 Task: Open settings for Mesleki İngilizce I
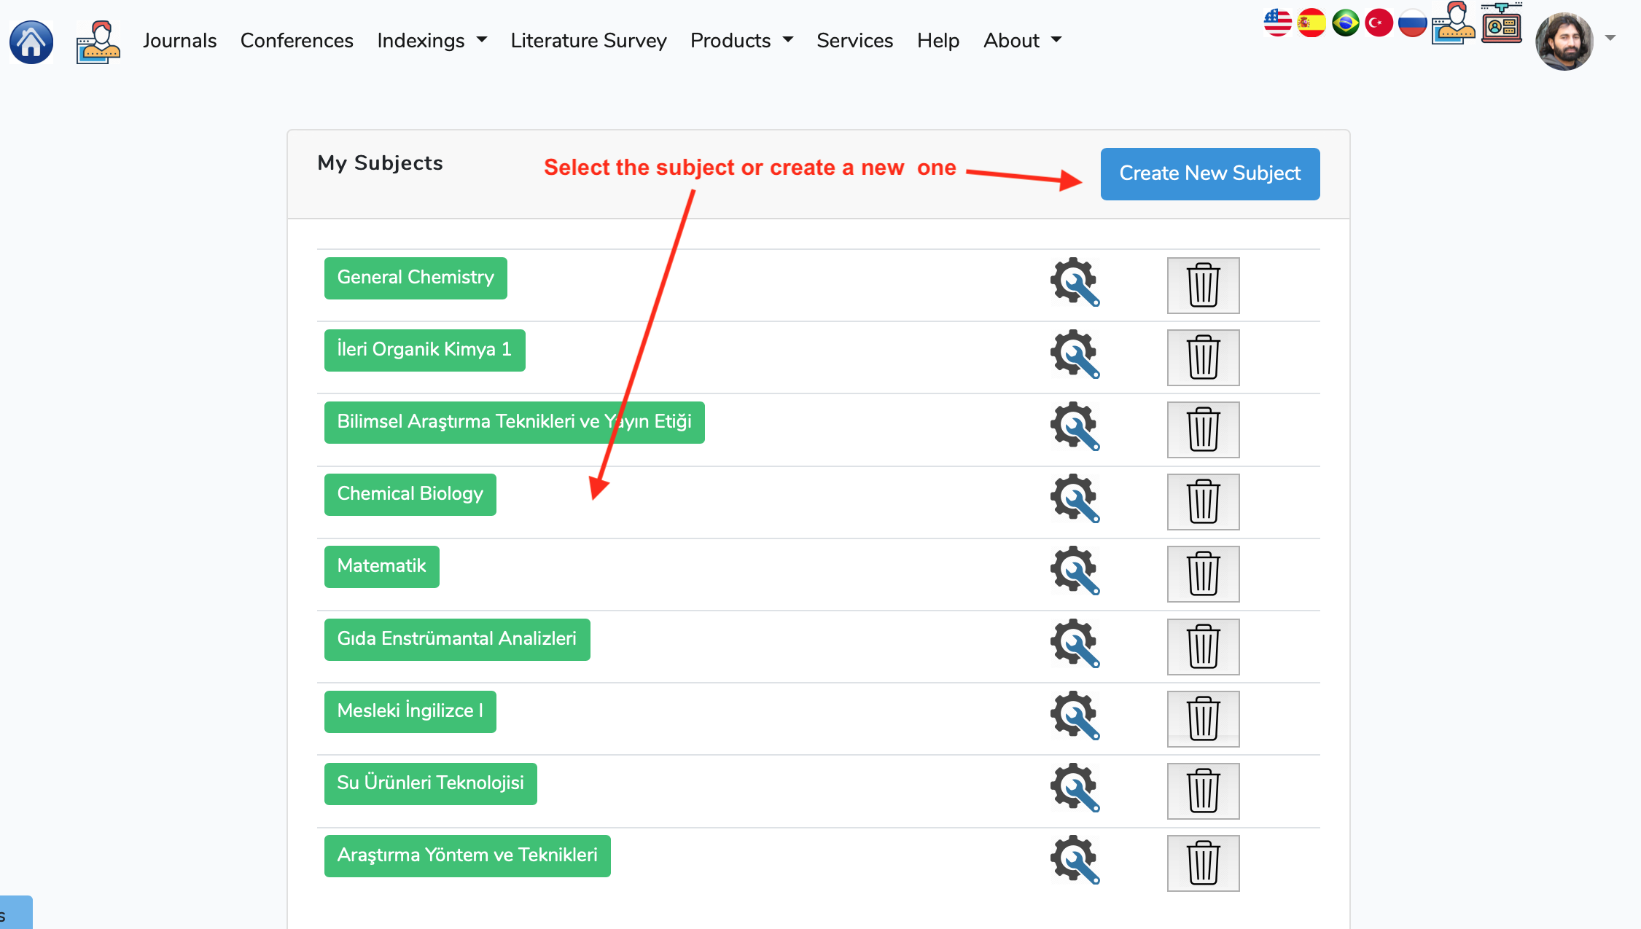coord(1075,716)
